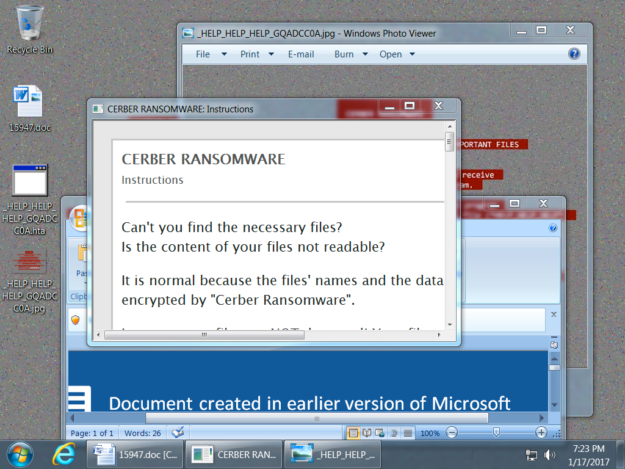This screenshot has width=625, height=469.
Task: Open the Print menu in Photo Viewer
Action: [x=250, y=54]
